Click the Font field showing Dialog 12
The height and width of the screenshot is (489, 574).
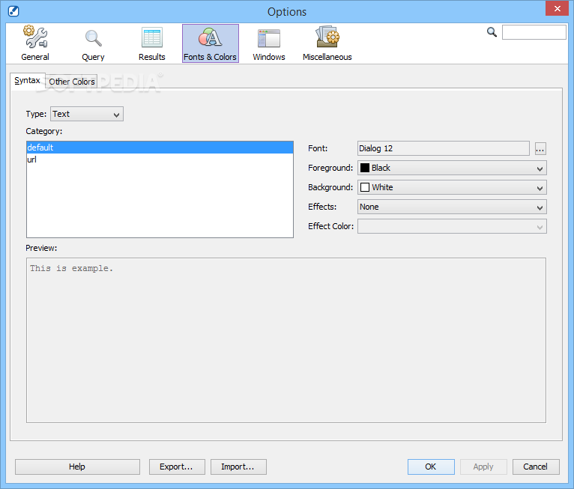click(x=444, y=148)
